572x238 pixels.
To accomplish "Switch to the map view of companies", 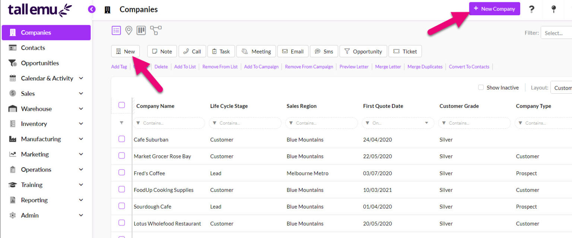I will [128, 30].
